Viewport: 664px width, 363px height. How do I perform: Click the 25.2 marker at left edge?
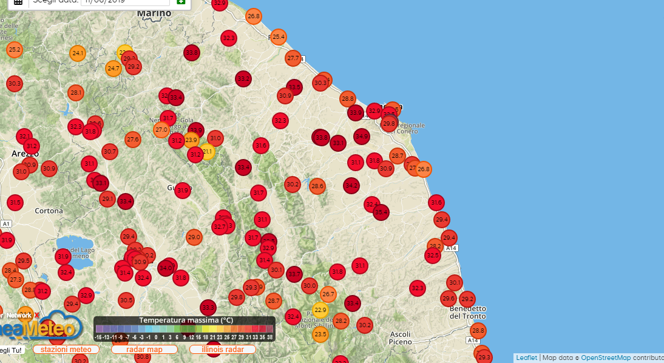click(15, 50)
